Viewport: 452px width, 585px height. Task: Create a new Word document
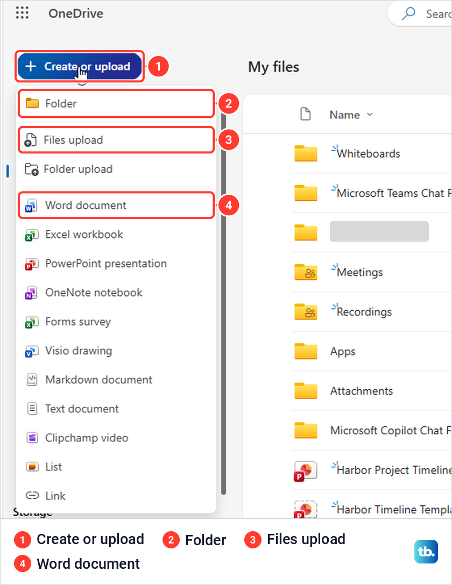(x=116, y=205)
